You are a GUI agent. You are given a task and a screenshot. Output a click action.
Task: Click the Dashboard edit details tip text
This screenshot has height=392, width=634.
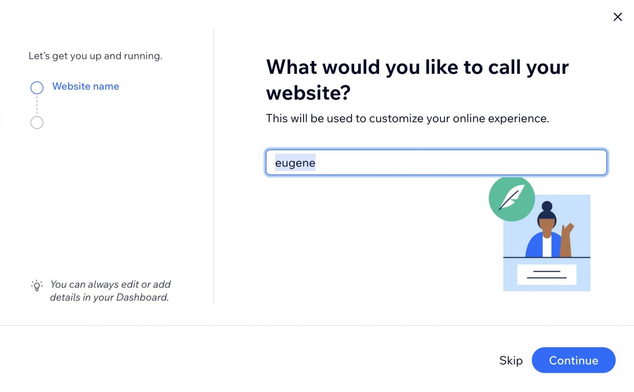(110, 291)
